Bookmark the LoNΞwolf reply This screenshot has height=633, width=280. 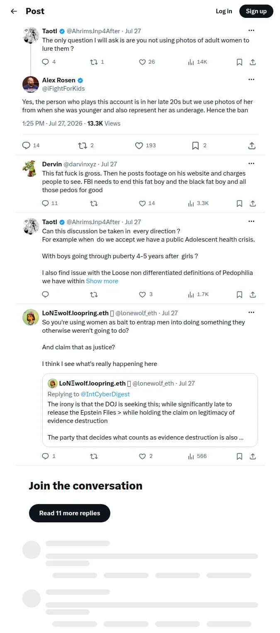(239, 456)
